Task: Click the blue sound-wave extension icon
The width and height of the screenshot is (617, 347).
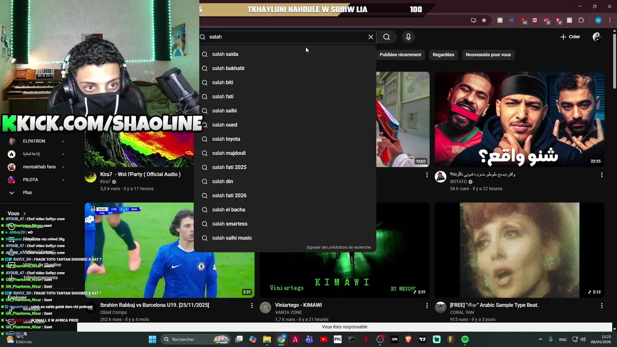Action: click(511, 20)
